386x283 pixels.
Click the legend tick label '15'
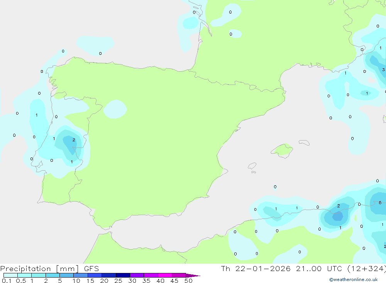pos(90,281)
